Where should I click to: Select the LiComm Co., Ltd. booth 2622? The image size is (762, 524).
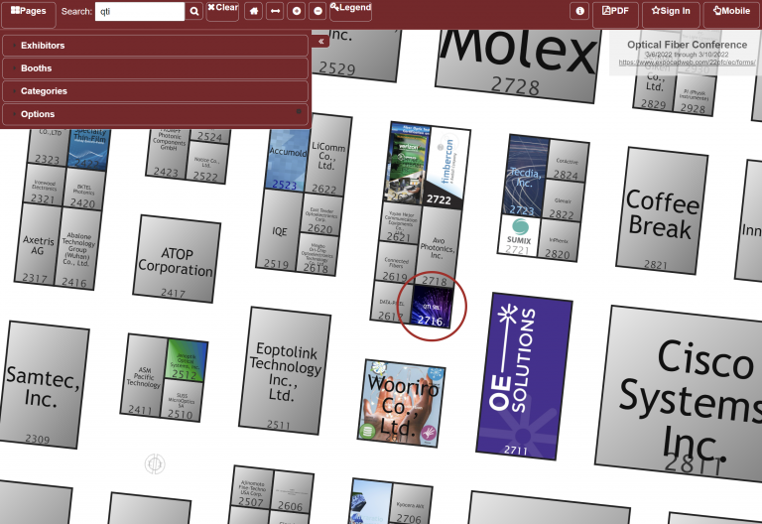click(x=328, y=155)
